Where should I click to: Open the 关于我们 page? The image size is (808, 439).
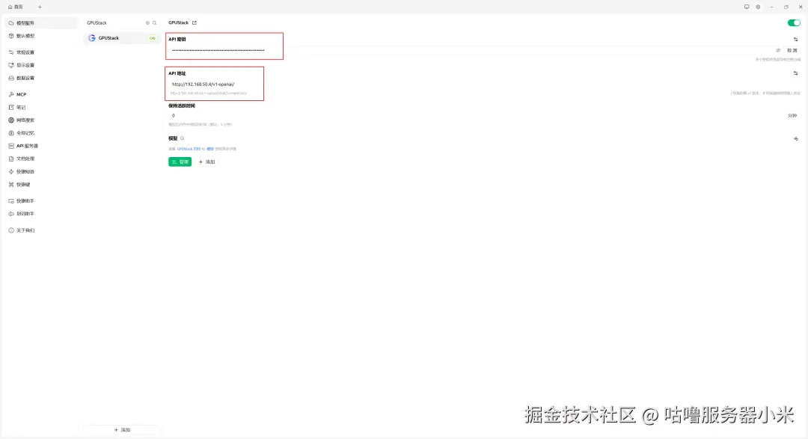[40, 230]
